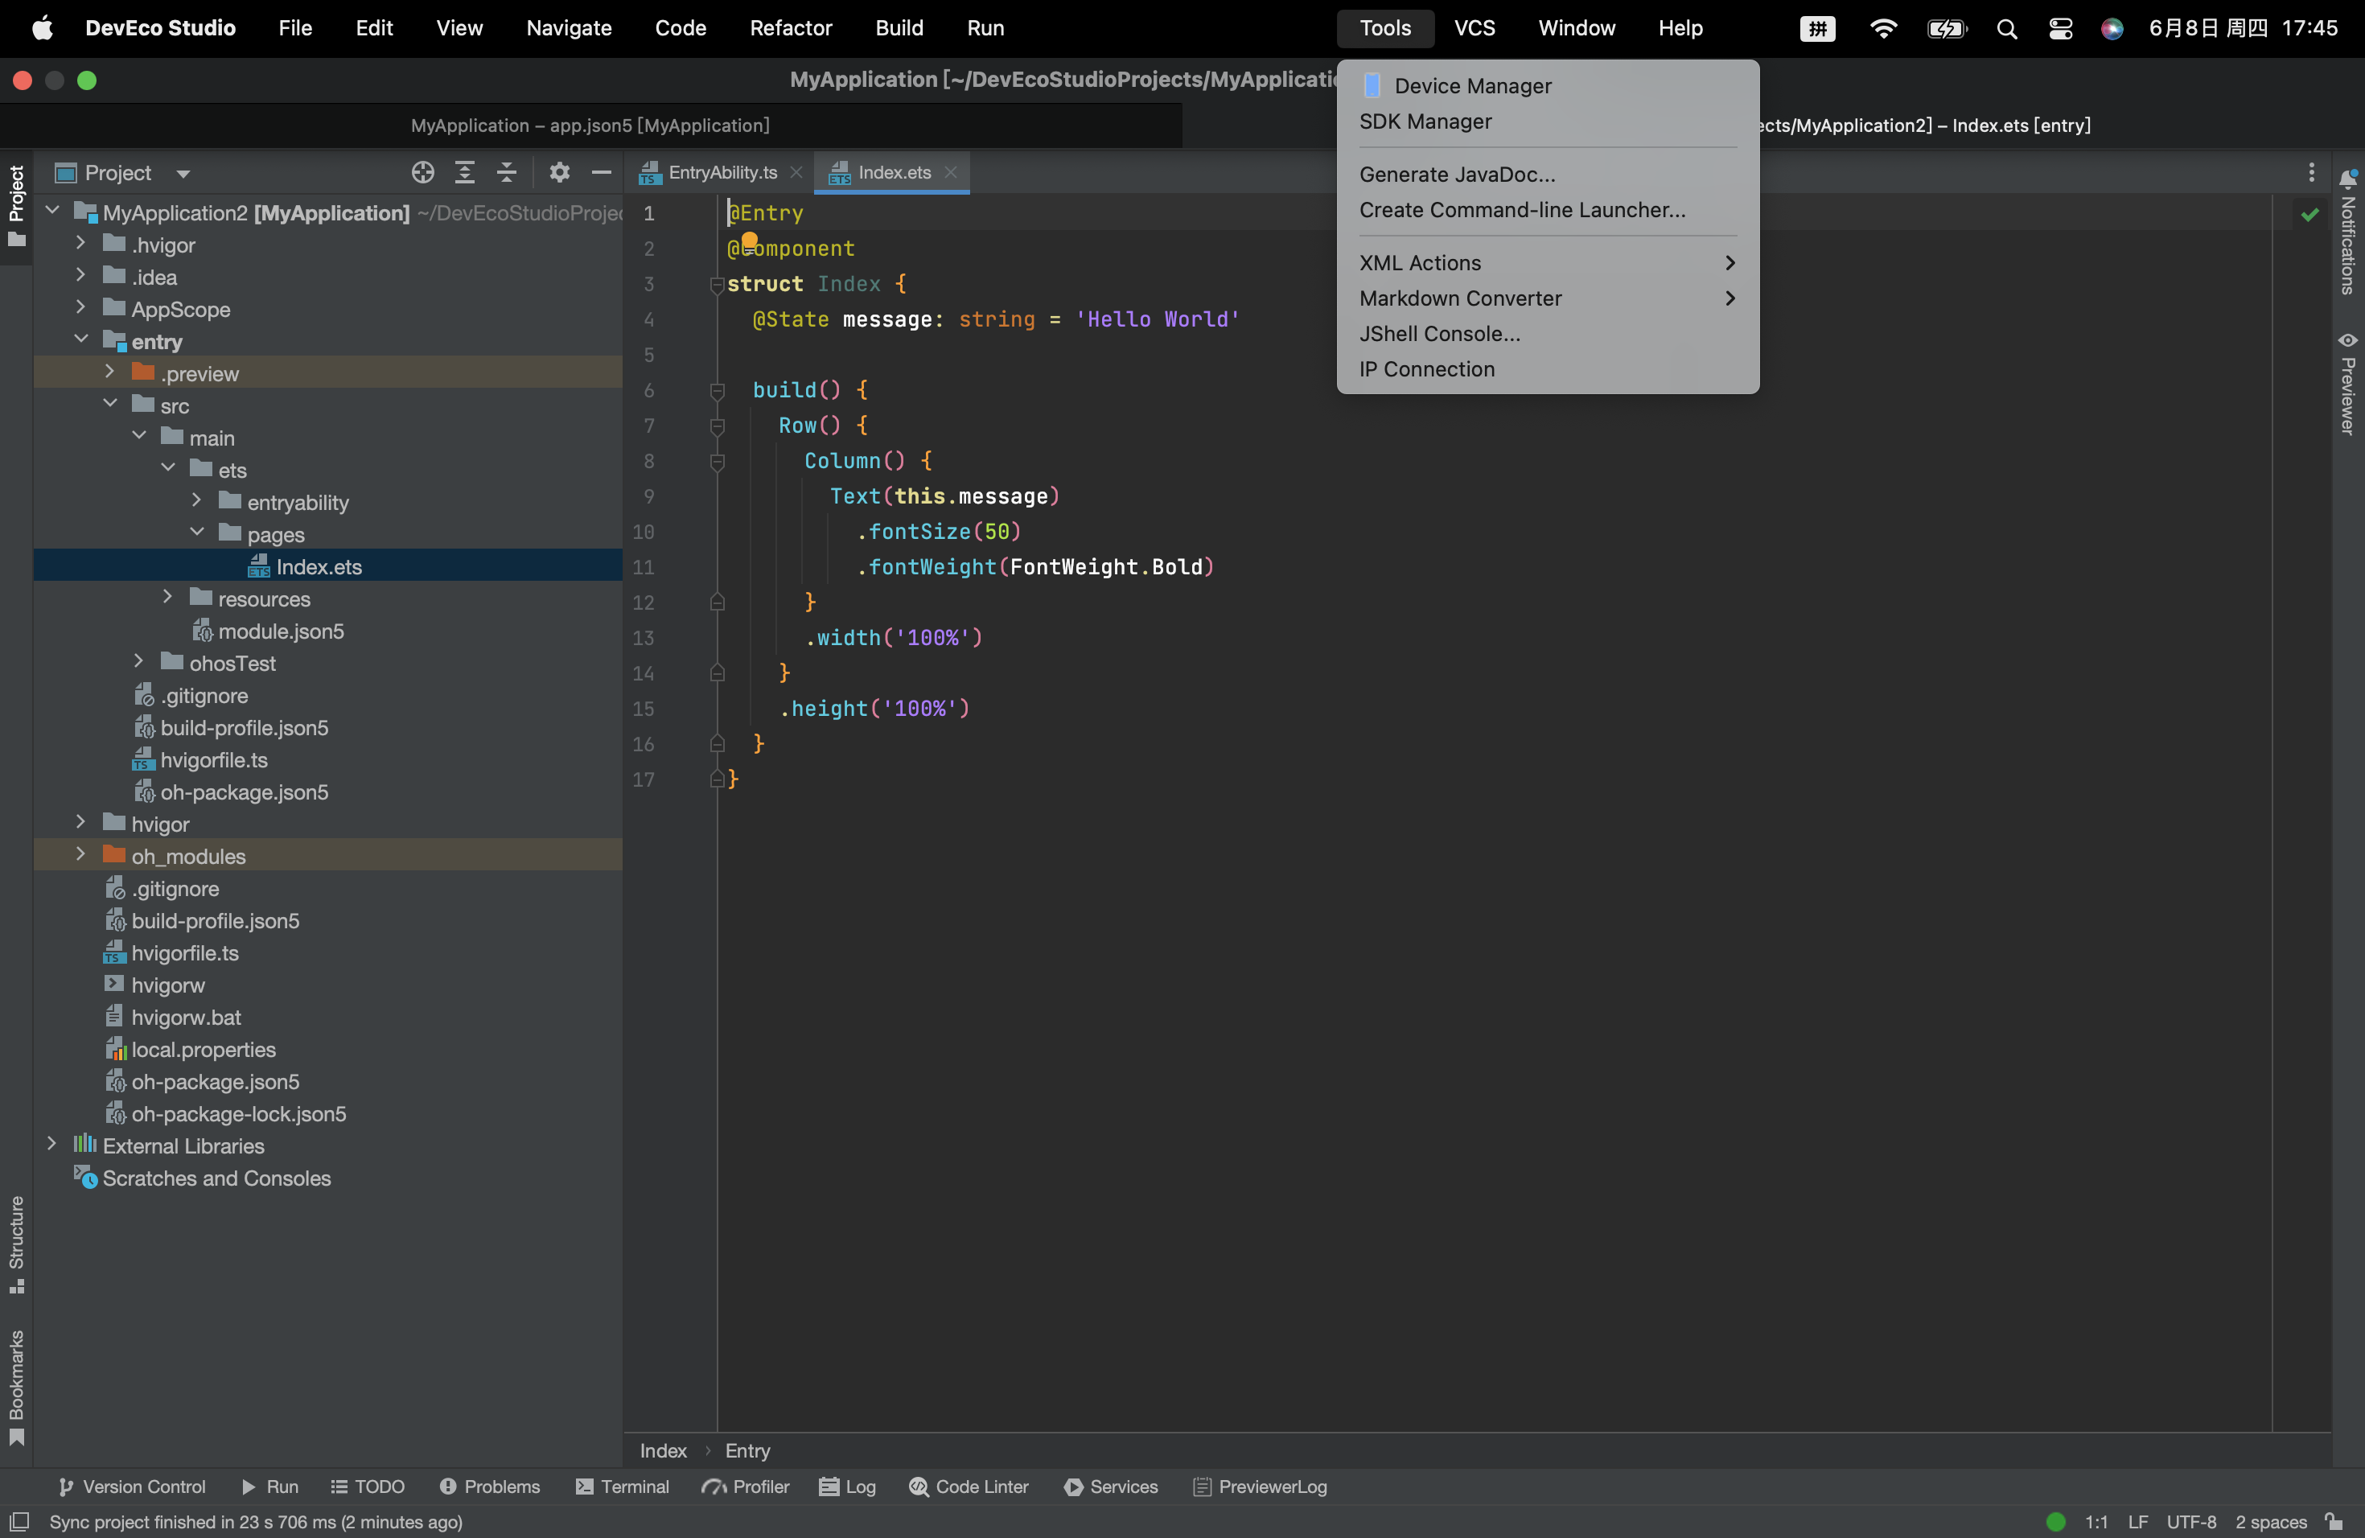
Task: Select module.json5 in project tree
Action: 280,631
